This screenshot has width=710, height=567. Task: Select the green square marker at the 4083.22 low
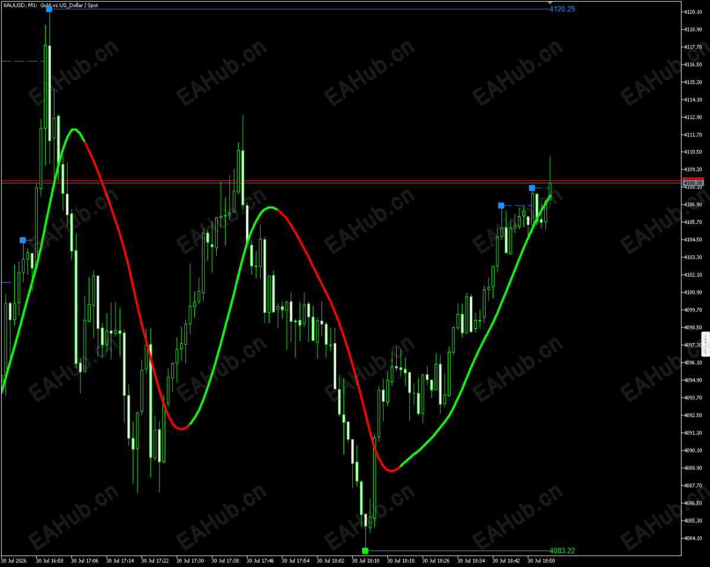pyautogui.click(x=365, y=550)
